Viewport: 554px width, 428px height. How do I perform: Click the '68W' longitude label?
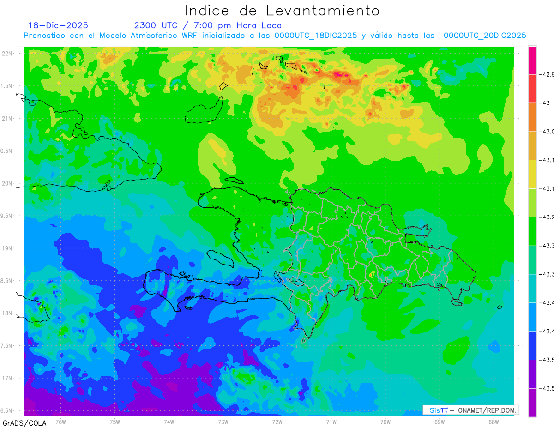click(494, 422)
